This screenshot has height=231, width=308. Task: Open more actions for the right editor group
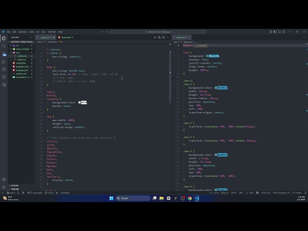pos(304,38)
